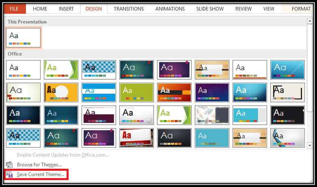This screenshot has width=317, height=187.
Task: Open the INSERT ribbon tab
Action: [x=66, y=9]
